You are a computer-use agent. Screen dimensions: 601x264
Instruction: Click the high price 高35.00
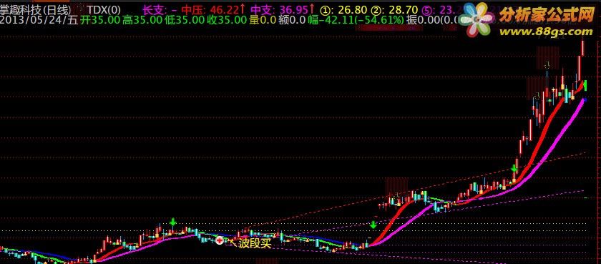point(142,20)
